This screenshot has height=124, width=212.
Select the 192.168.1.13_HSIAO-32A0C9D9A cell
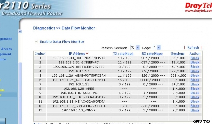coord(79,101)
